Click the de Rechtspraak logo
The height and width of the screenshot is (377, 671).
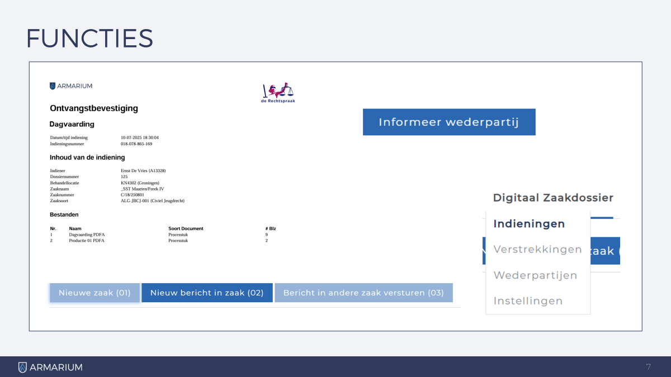tap(278, 93)
